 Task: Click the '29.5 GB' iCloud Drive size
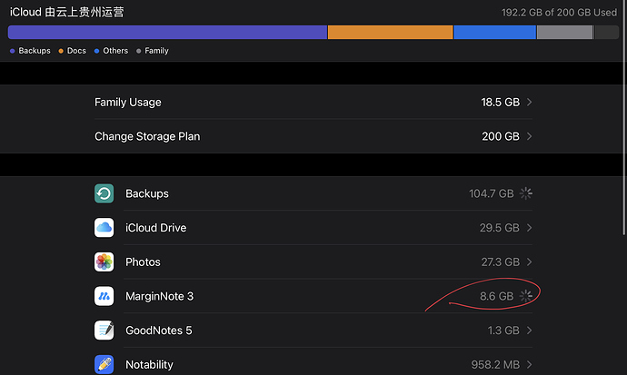tap(500, 228)
